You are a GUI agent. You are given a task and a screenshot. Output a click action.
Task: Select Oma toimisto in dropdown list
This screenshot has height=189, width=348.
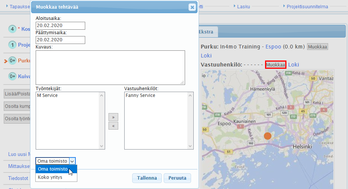pyautogui.click(x=53, y=169)
